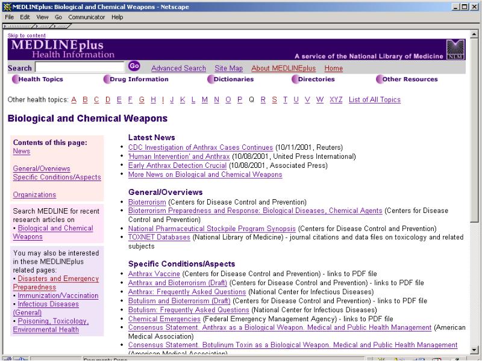Open Early Anthrax Detection Crucial article
This screenshot has width=482, height=361.
(177, 165)
